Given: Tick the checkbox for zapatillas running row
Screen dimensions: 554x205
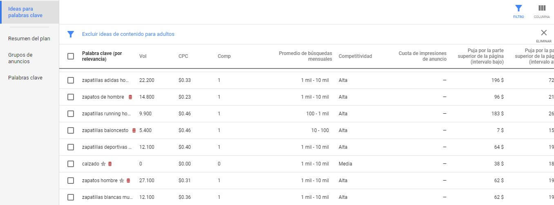Looking at the screenshot, I should pyautogui.click(x=71, y=114).
